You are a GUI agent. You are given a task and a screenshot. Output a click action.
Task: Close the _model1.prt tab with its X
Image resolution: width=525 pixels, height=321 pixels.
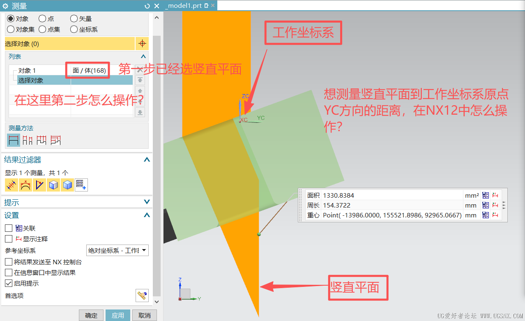[213, 6]
